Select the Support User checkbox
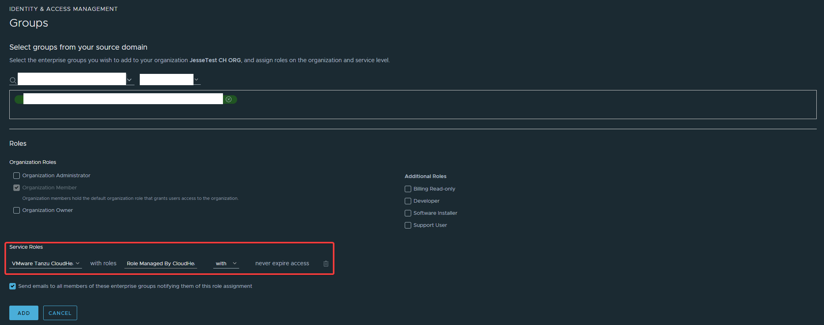Screen dimensions: 824x325 [x=408, y=225]
